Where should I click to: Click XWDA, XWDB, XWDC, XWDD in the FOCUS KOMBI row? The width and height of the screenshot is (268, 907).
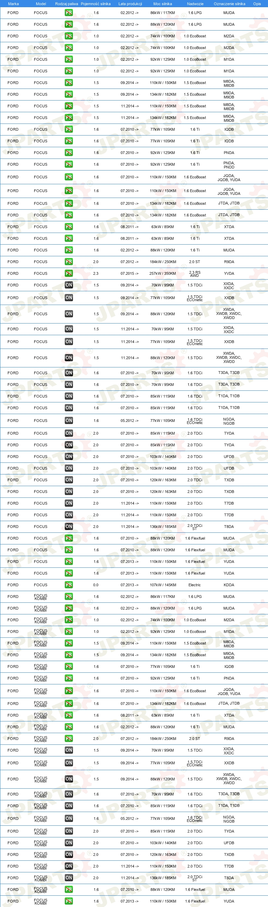click(229, 779)
